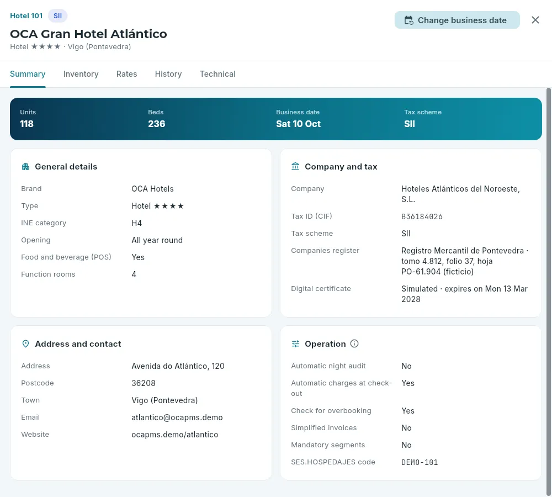
Task: Open the info icon next to Operation
Action: click(x=354, y=343)
